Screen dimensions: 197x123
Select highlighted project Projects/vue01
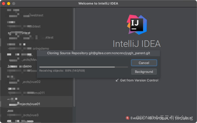point(37,102)
